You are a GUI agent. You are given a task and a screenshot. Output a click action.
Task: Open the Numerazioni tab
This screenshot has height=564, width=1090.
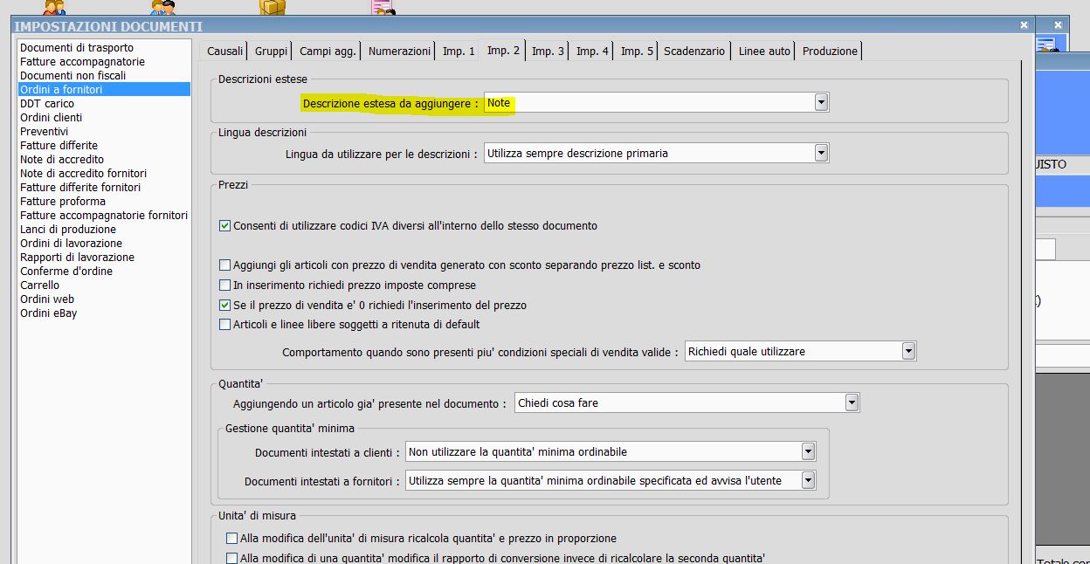click(x=399, y=52)
